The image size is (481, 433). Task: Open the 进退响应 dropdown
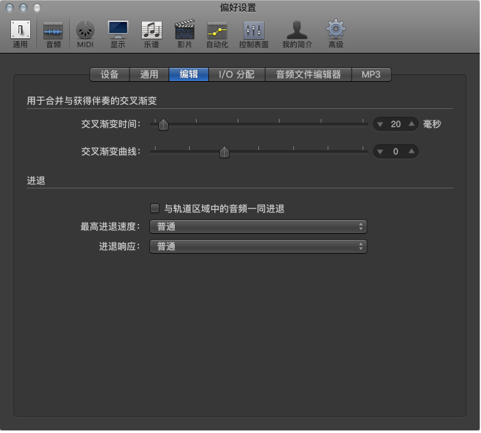(258, 247)
